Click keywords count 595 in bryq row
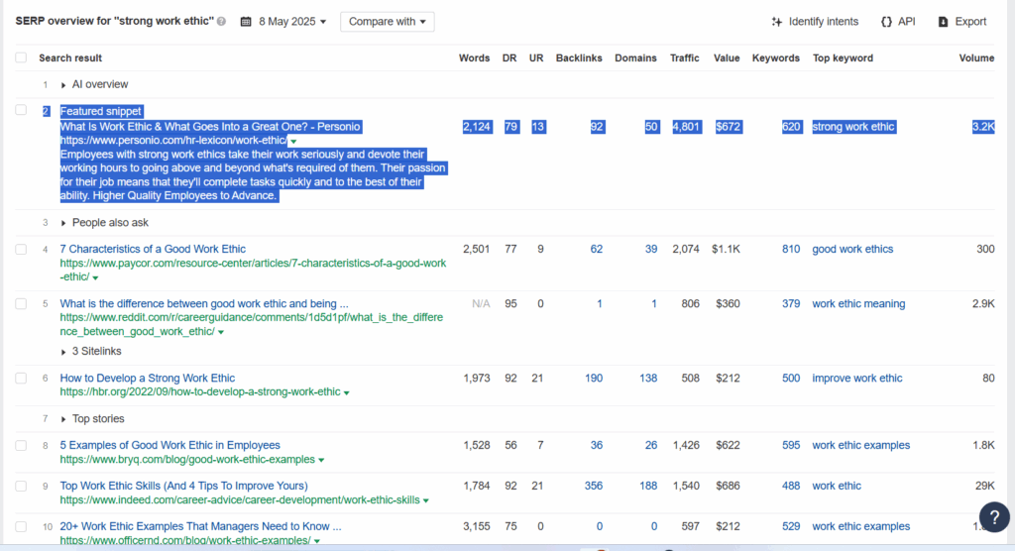The width and height of the screenshot is (1015, 551). pos(791,446)
